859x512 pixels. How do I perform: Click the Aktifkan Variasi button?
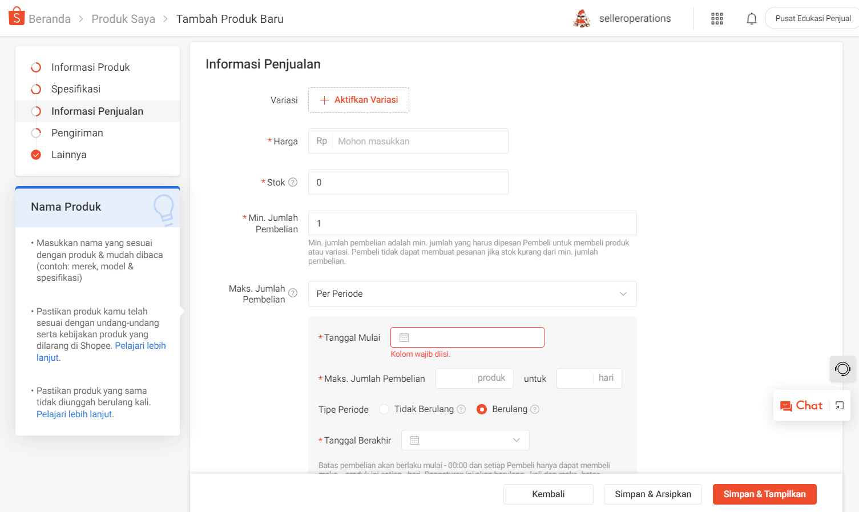tap(358, 99)
